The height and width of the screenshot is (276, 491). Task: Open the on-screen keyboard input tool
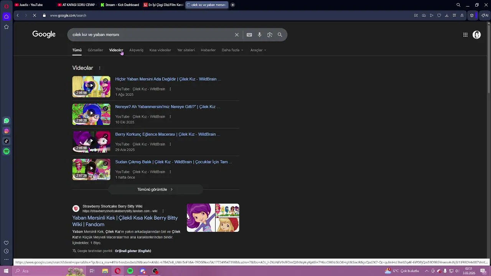coord(249,35)
